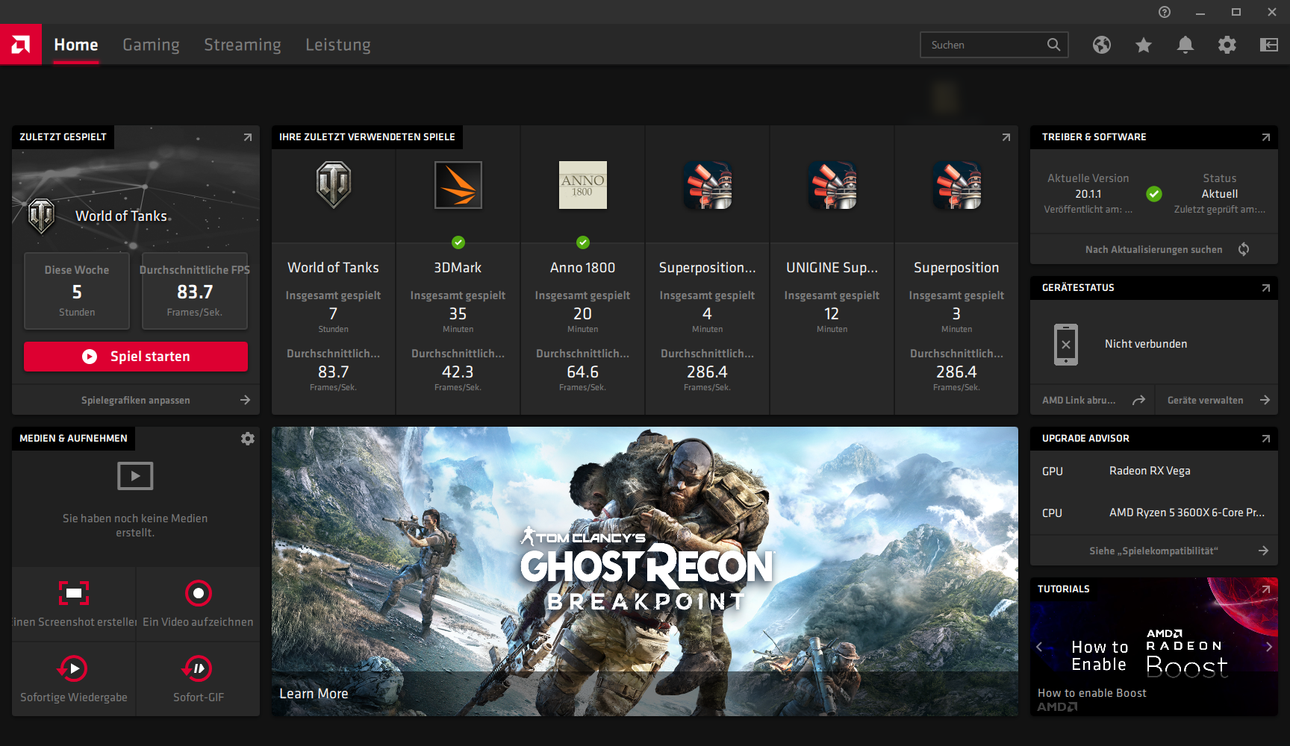Open How to enable Boost tutorial
This screenshot has height=746, width=1290.
1154,647
